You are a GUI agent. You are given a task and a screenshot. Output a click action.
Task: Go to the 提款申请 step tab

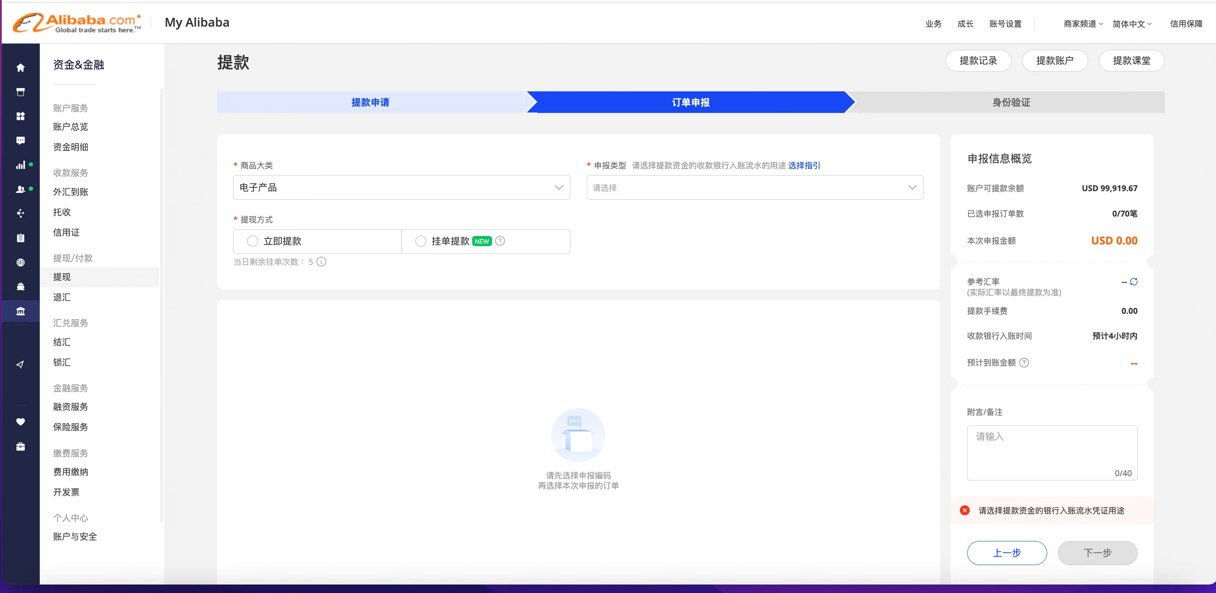tap(370, 102)
